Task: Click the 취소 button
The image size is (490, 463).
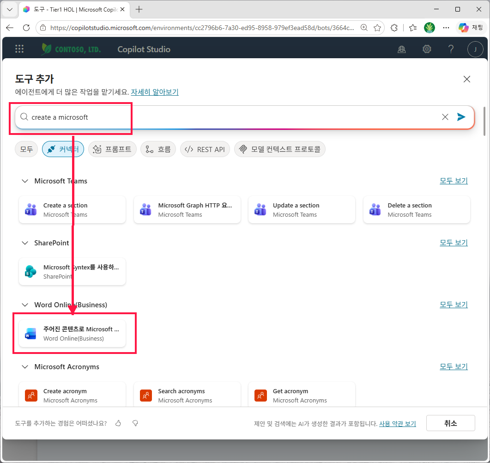Action: [451, 423]
